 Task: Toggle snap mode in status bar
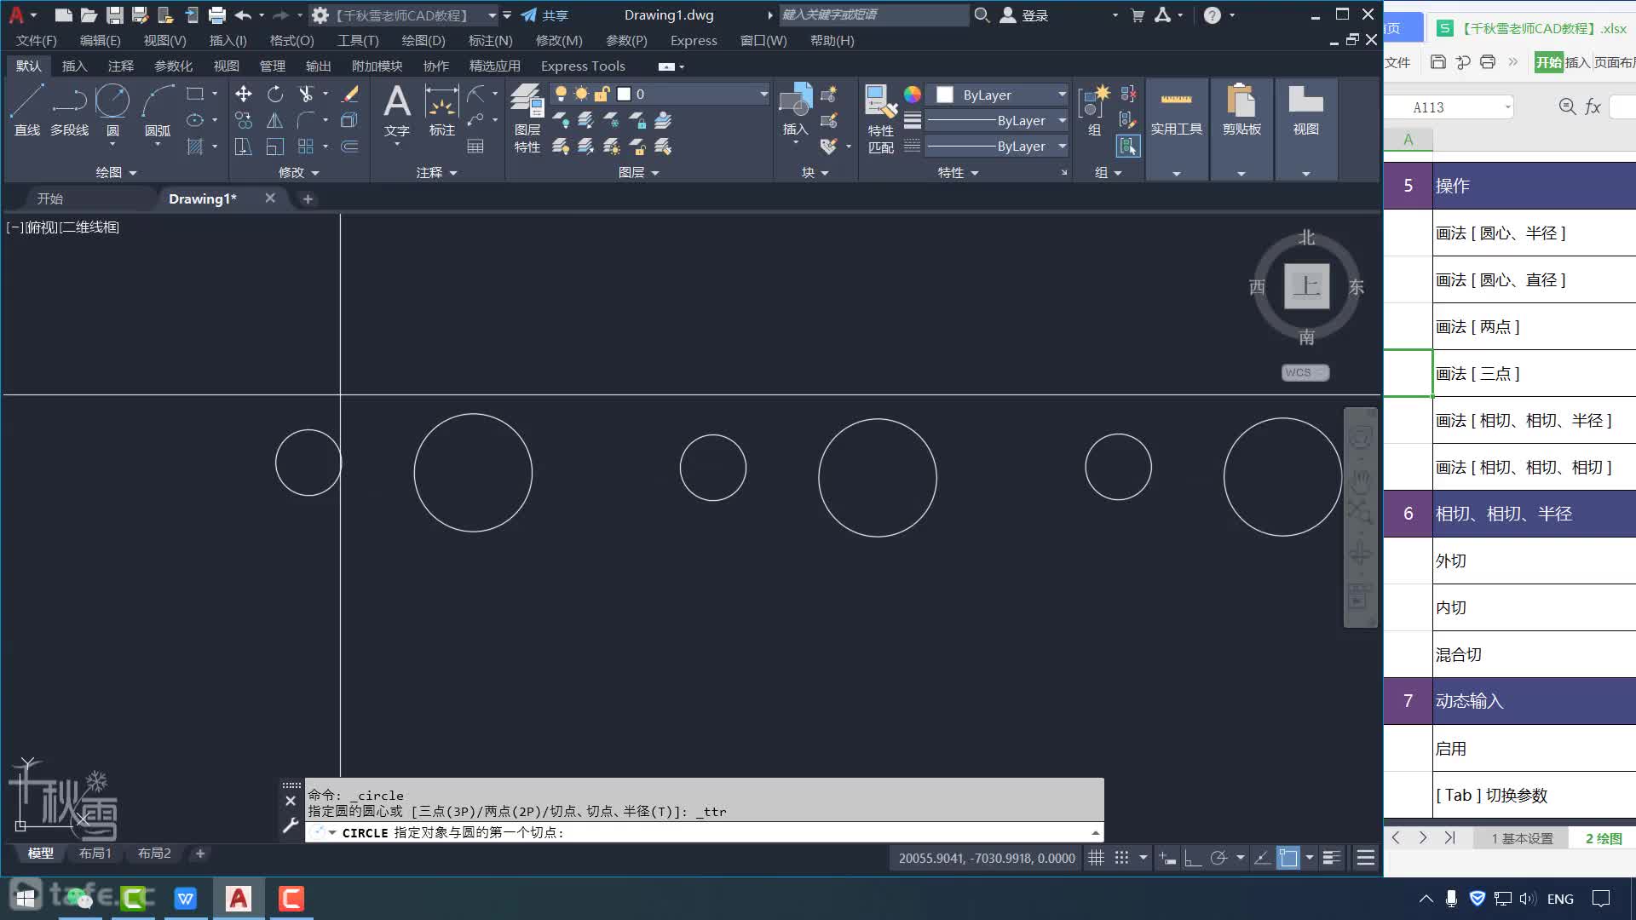point(1122,858)
